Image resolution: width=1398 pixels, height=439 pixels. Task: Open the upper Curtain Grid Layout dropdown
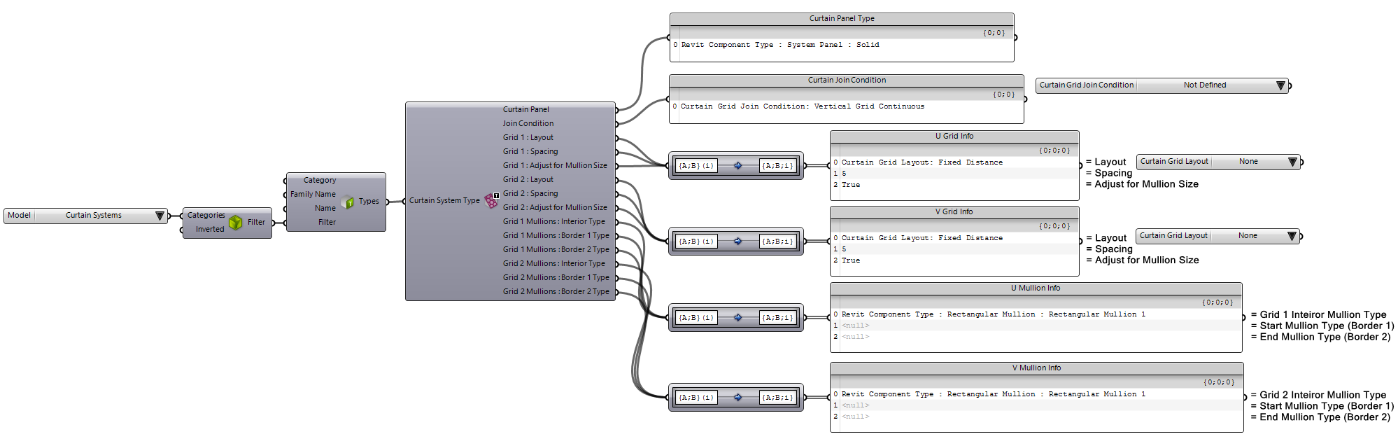(x=1292, y=162)
